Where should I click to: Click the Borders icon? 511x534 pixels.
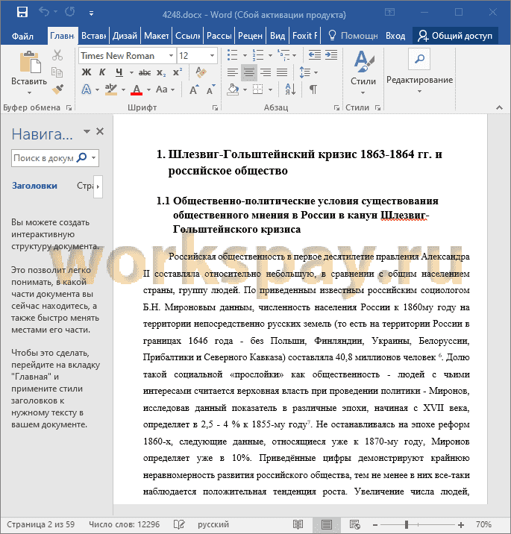tap(258, 89)
